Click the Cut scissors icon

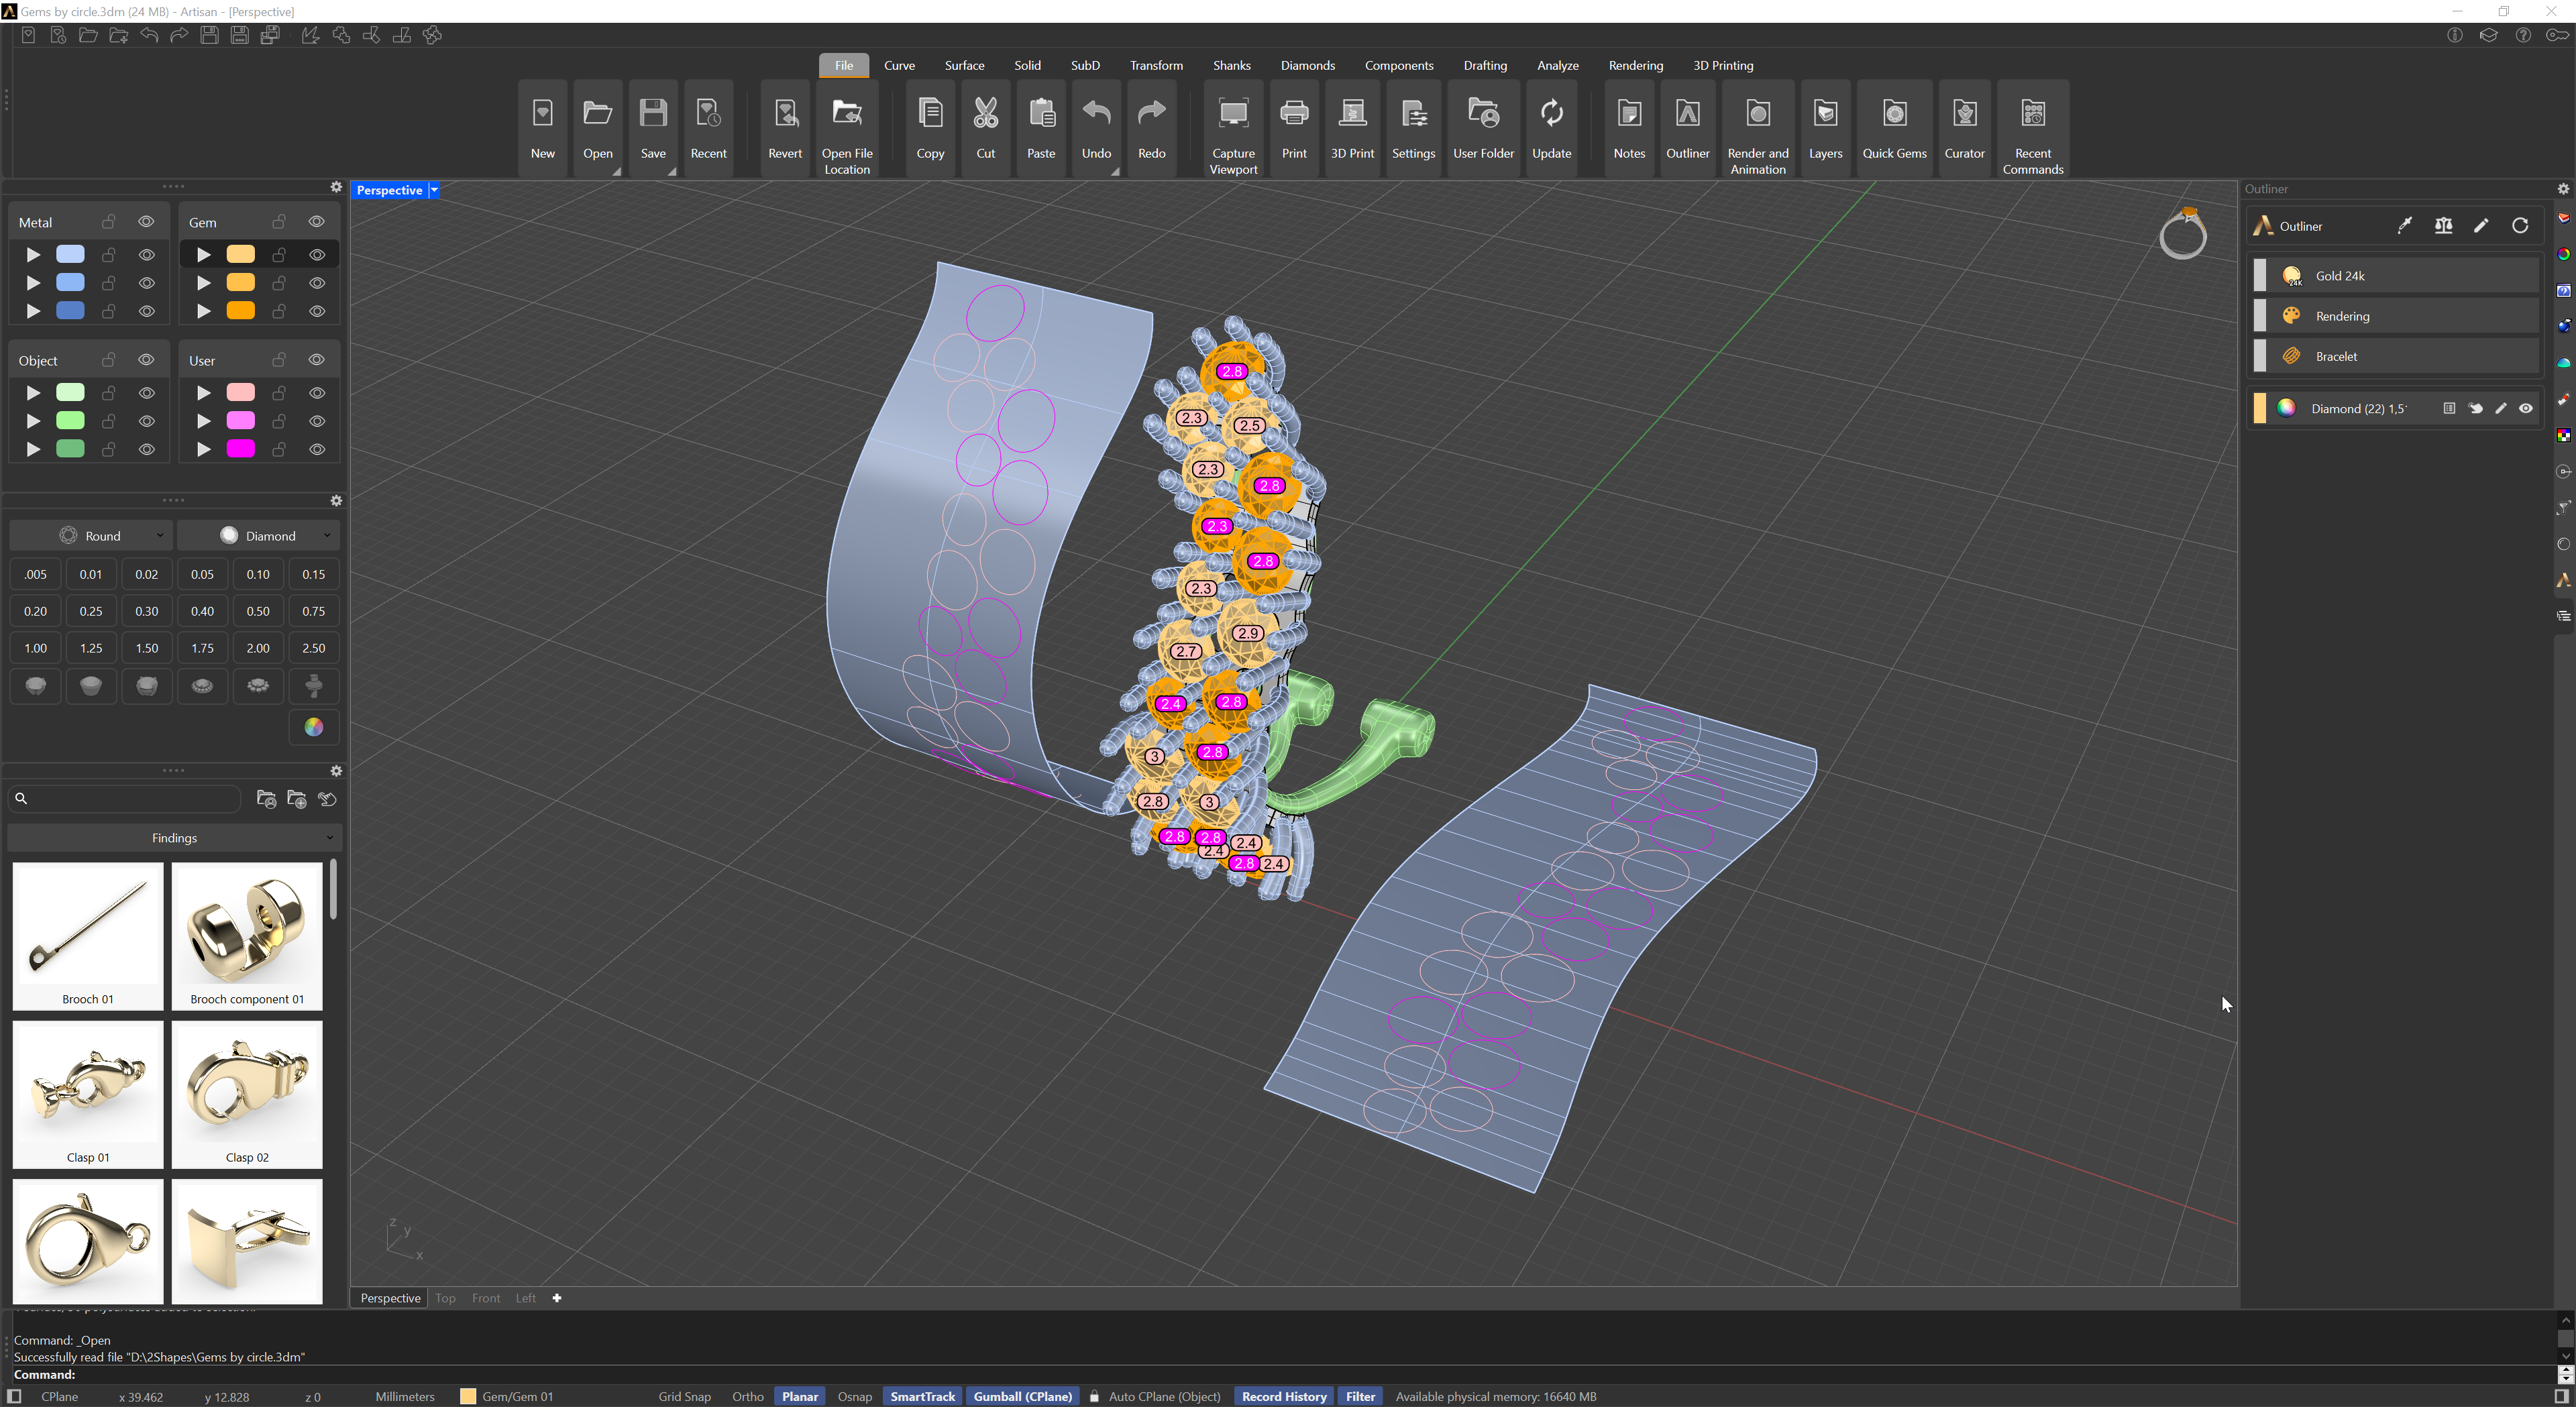click(x=986, y=128)
